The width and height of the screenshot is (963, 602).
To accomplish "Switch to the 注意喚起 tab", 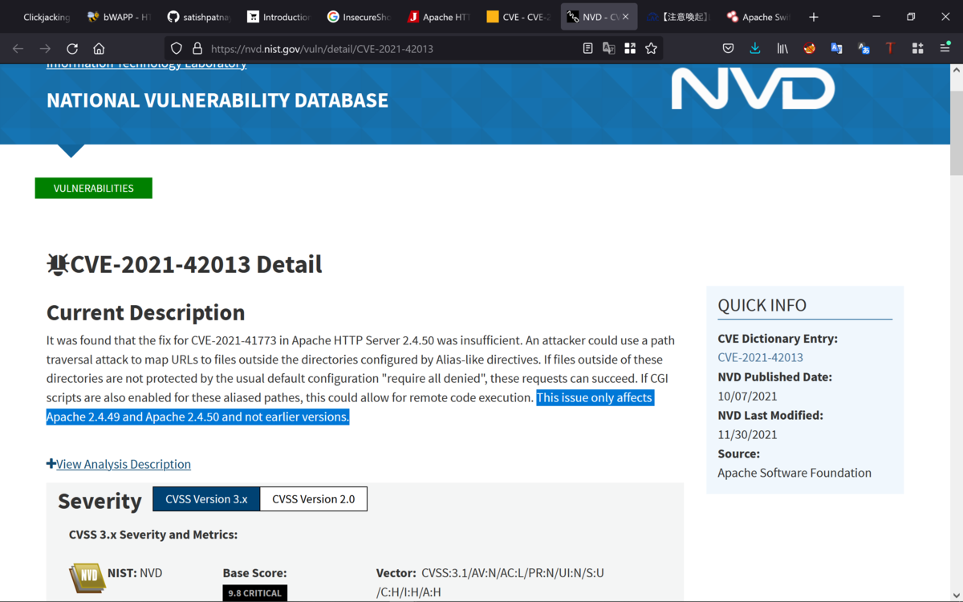I will coord(679,17).
